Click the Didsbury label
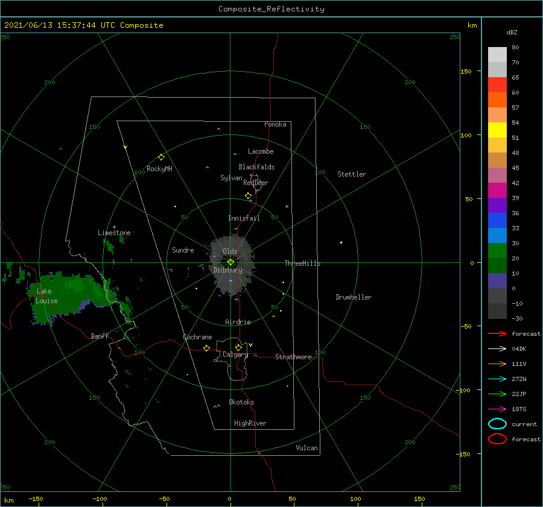The height and width of the screenshot is (507, 543). 227,270
